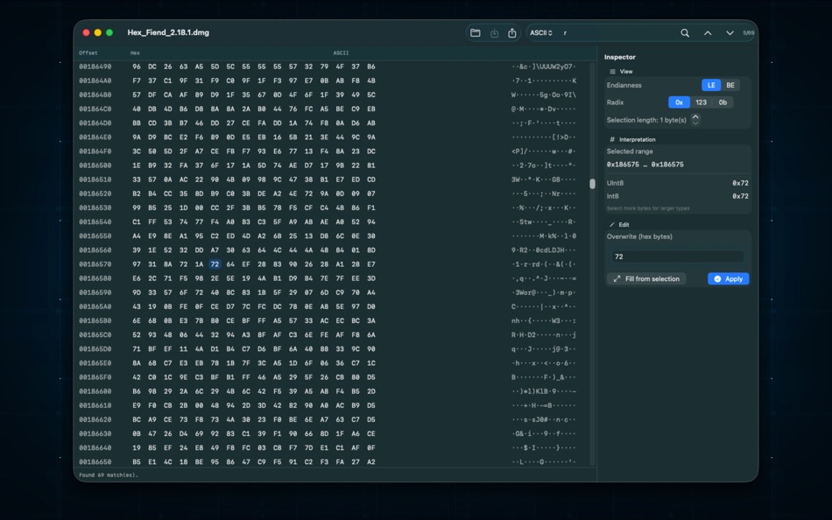
Task: Open a file using the folder toolbar icon
Action: tap(475, 32)
